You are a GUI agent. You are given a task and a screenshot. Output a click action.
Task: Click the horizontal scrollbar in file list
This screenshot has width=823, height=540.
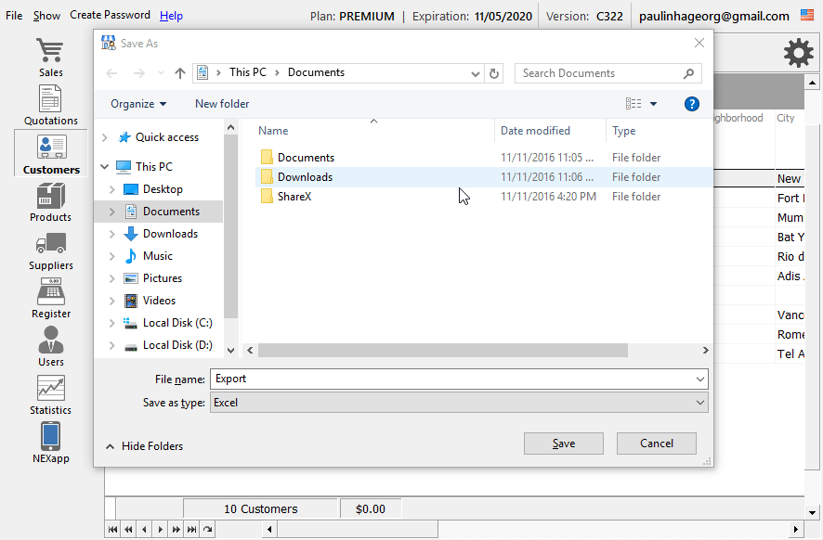click(442, 351)
